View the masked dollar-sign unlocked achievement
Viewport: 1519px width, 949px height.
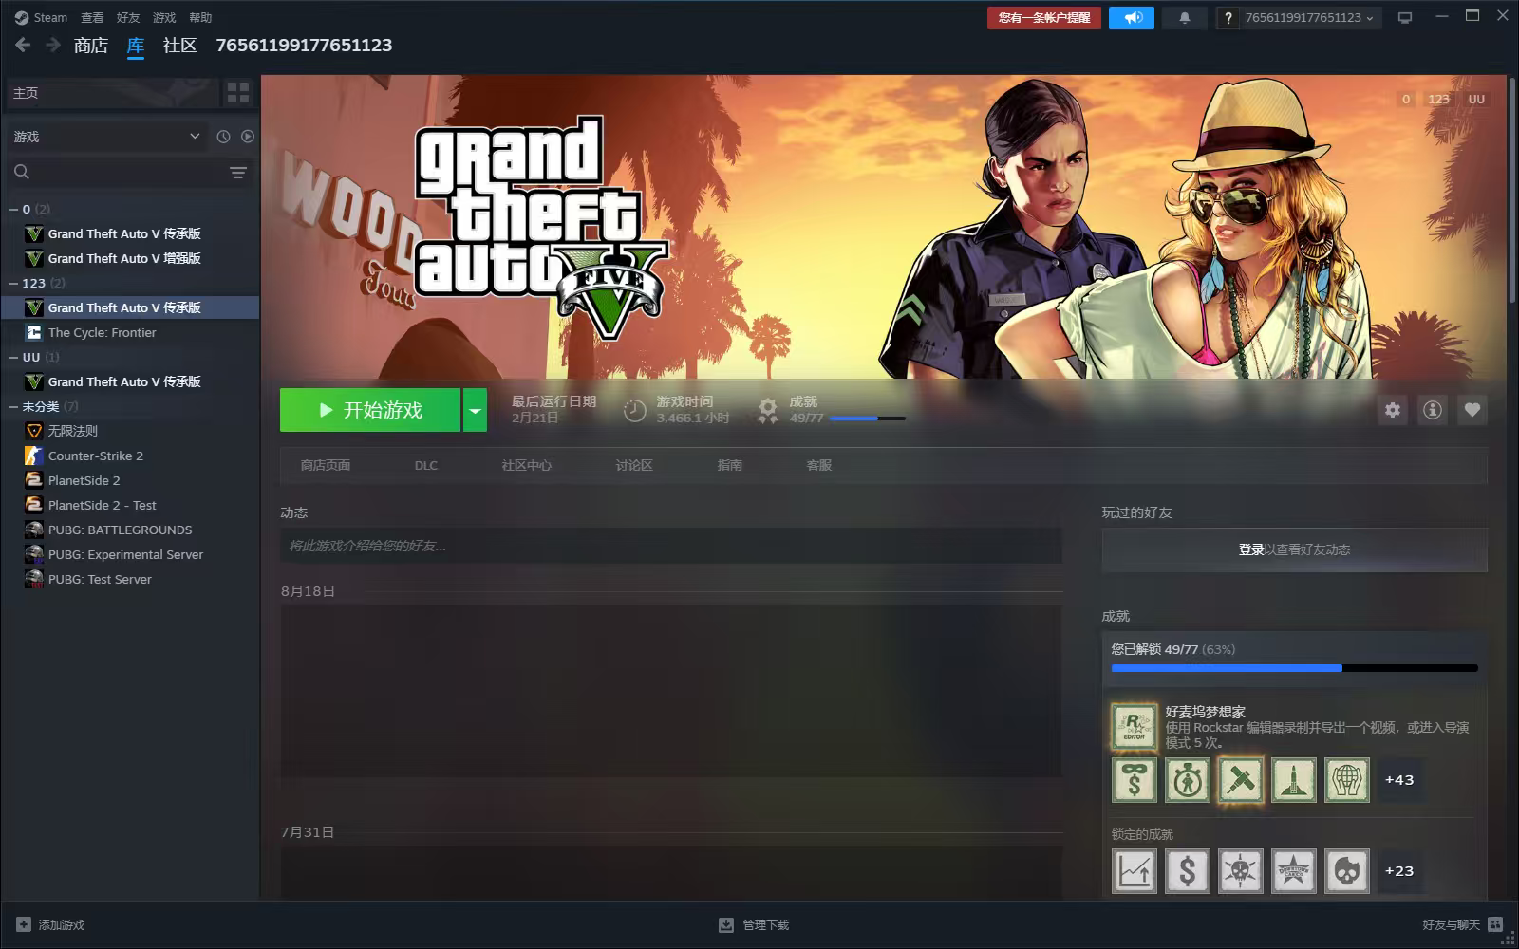(x=1135, y=780)
